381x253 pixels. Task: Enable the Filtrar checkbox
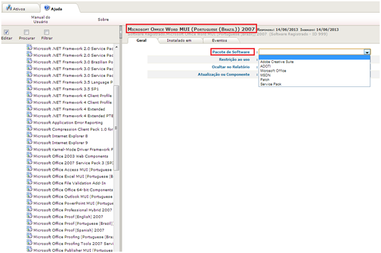click(x=47, y=32)
